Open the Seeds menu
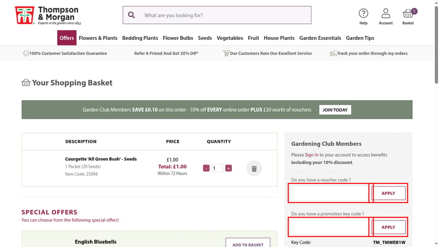 click(205, 38)
